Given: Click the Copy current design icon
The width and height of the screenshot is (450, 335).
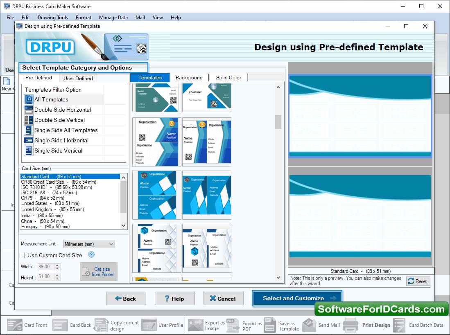Looking at the screenshot, I should (x=101, y=325).
